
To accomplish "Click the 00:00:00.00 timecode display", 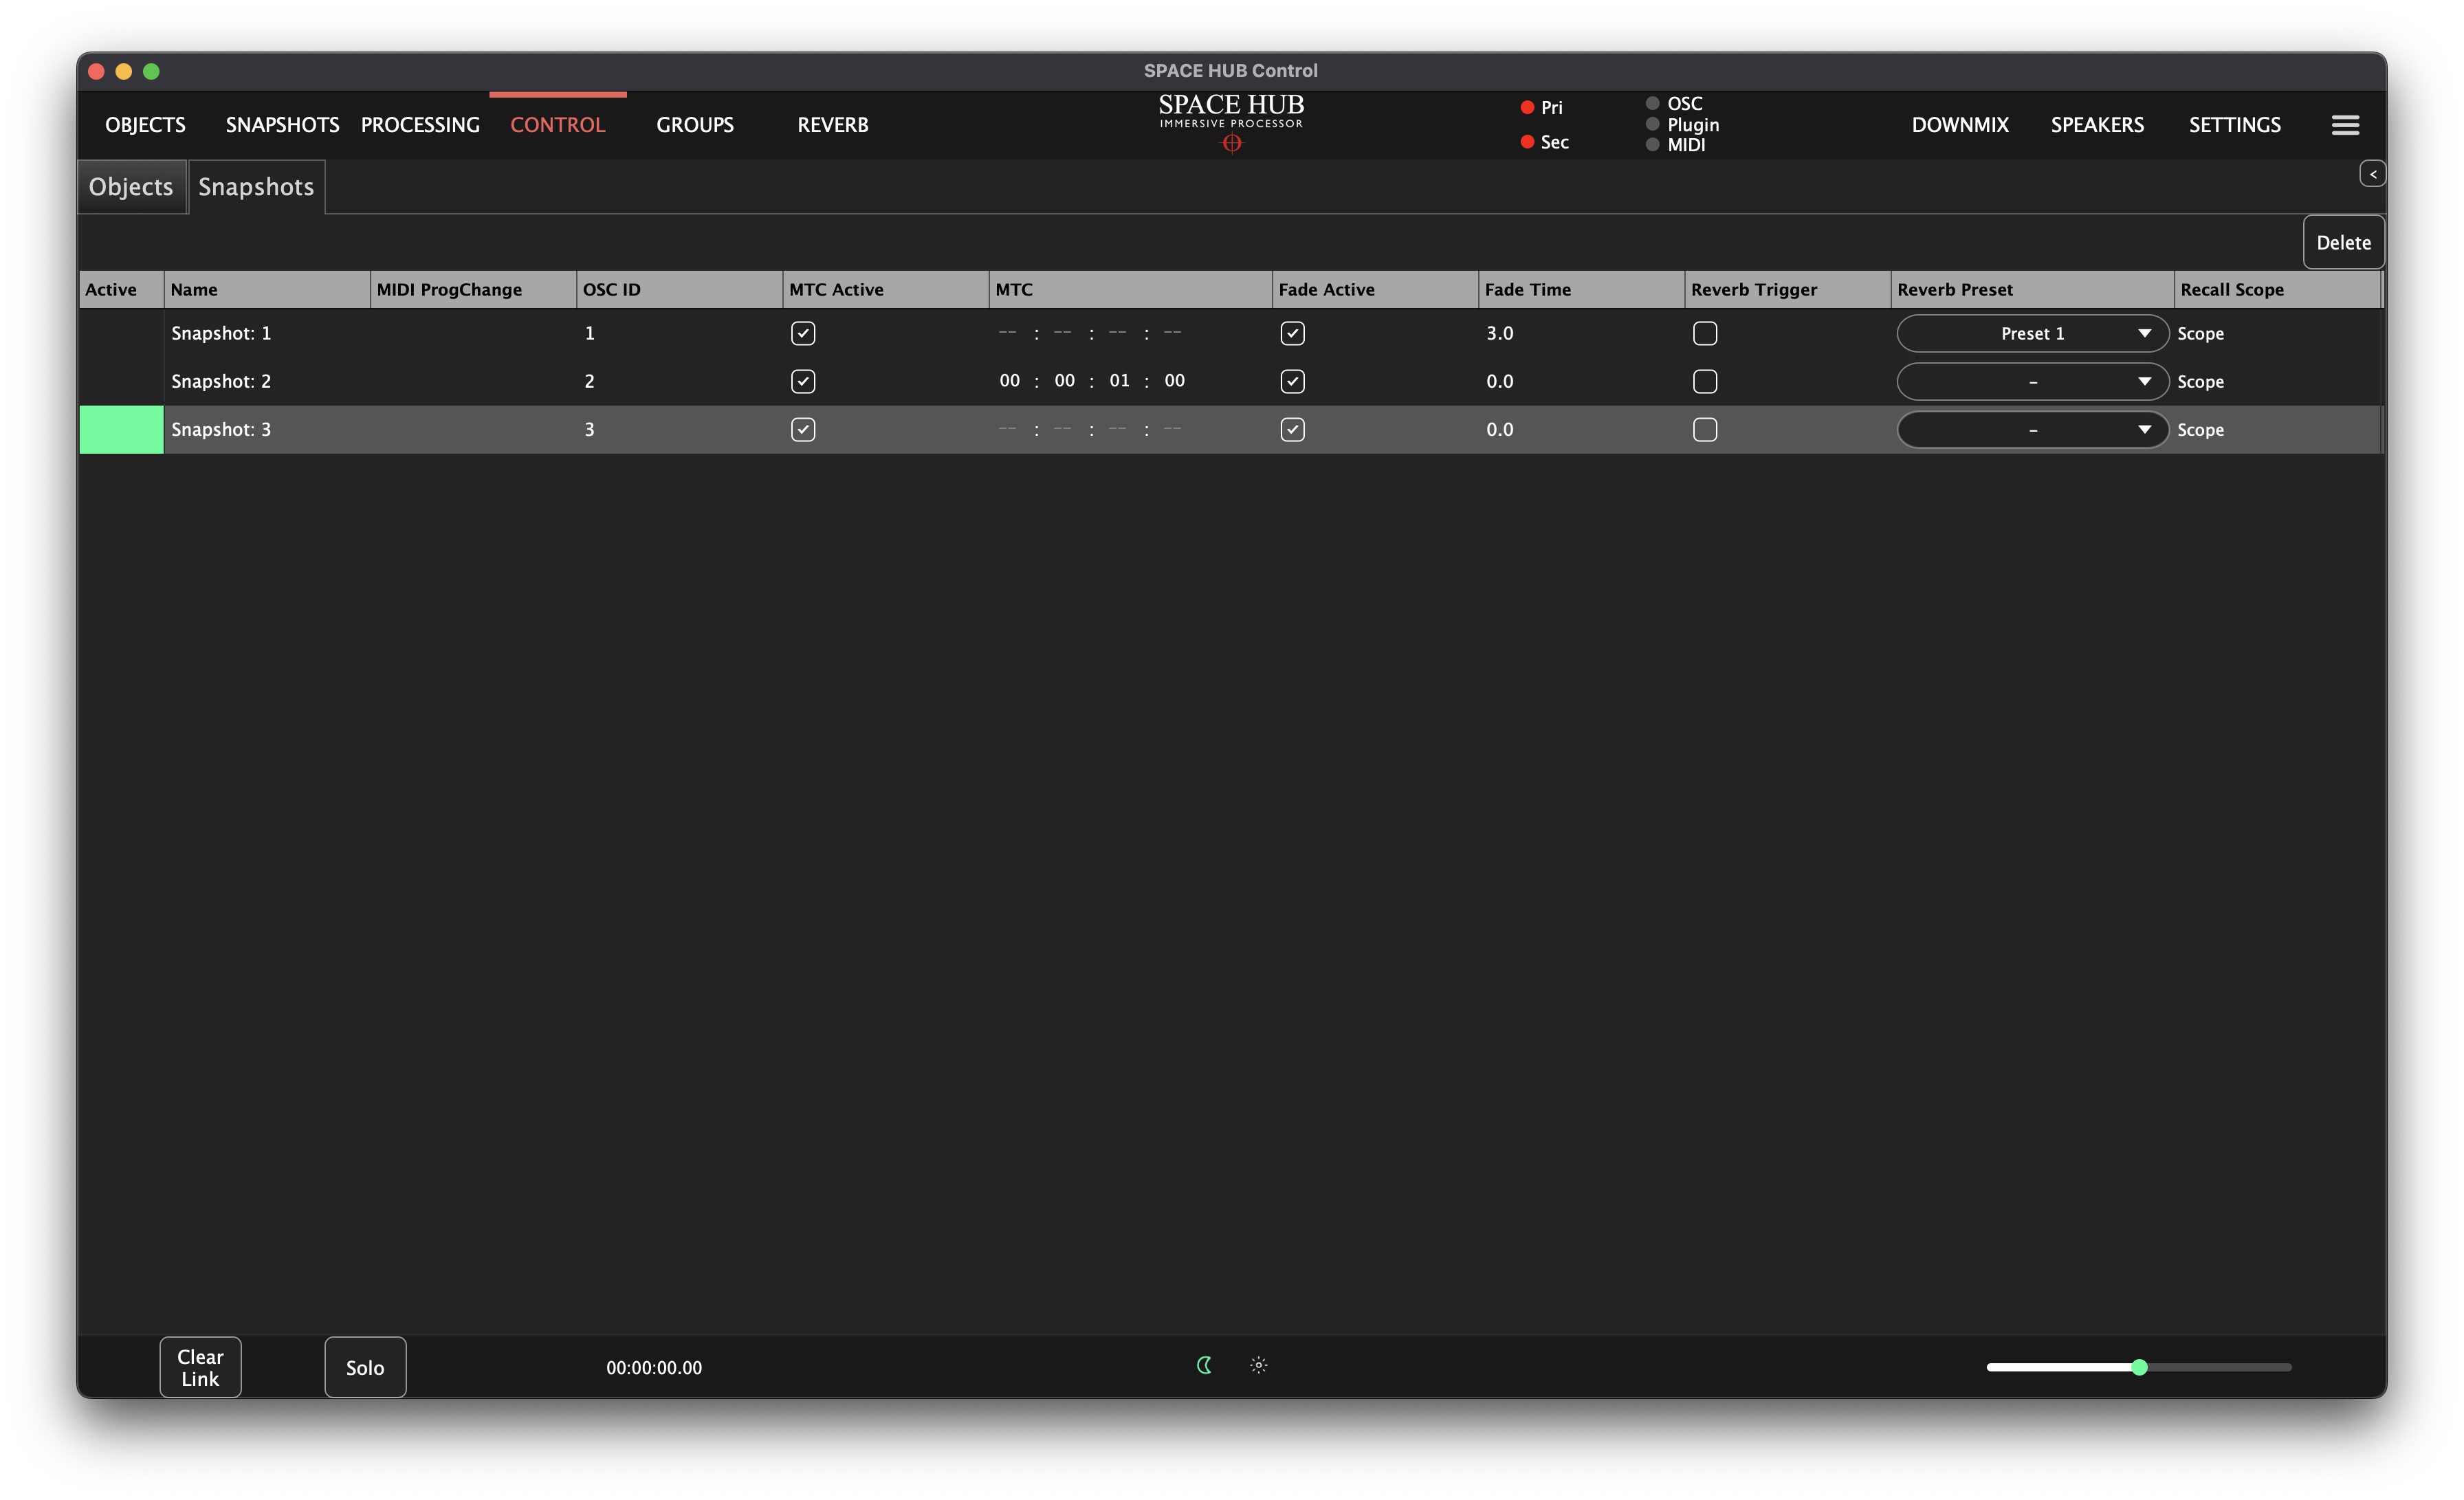I will [x=654, y=1368].
